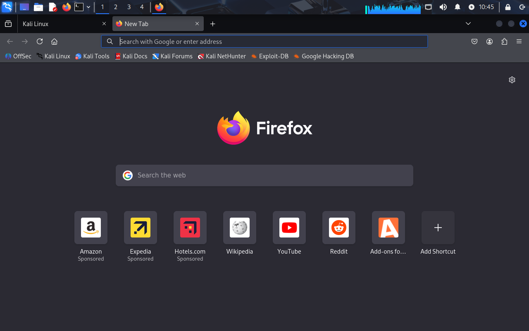529x331 pixels.
Task: Open the Firefox View recent browsing button
Action: (8, 24)
